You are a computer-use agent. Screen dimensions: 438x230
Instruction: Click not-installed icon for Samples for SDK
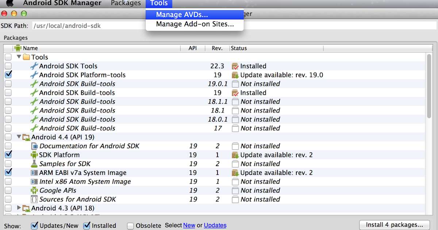coord(235,164)
